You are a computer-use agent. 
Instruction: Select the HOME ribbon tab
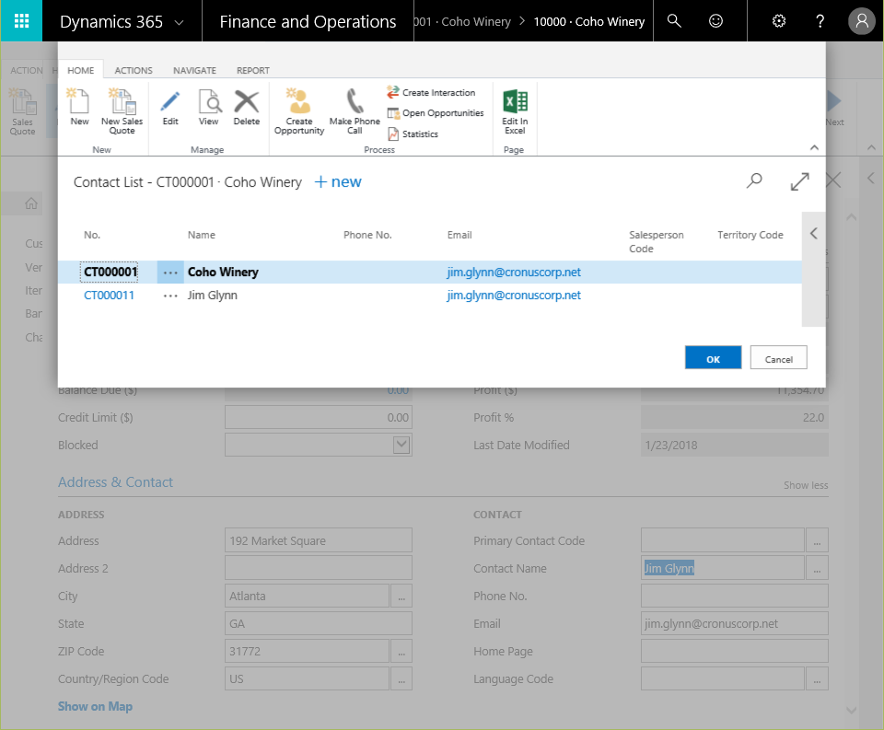click(x=81, y=70)
